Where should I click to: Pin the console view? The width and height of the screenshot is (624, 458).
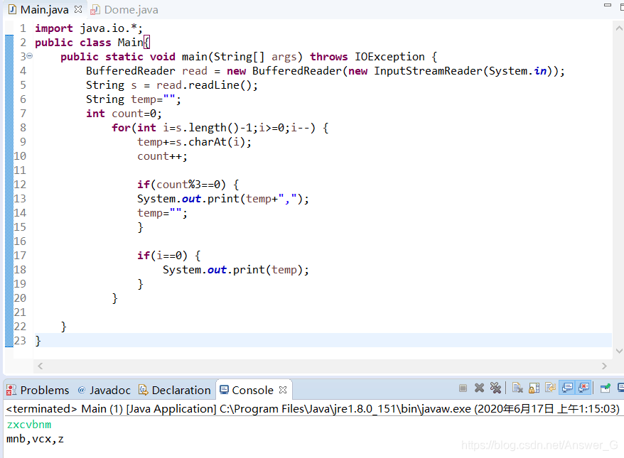(606, 388)
